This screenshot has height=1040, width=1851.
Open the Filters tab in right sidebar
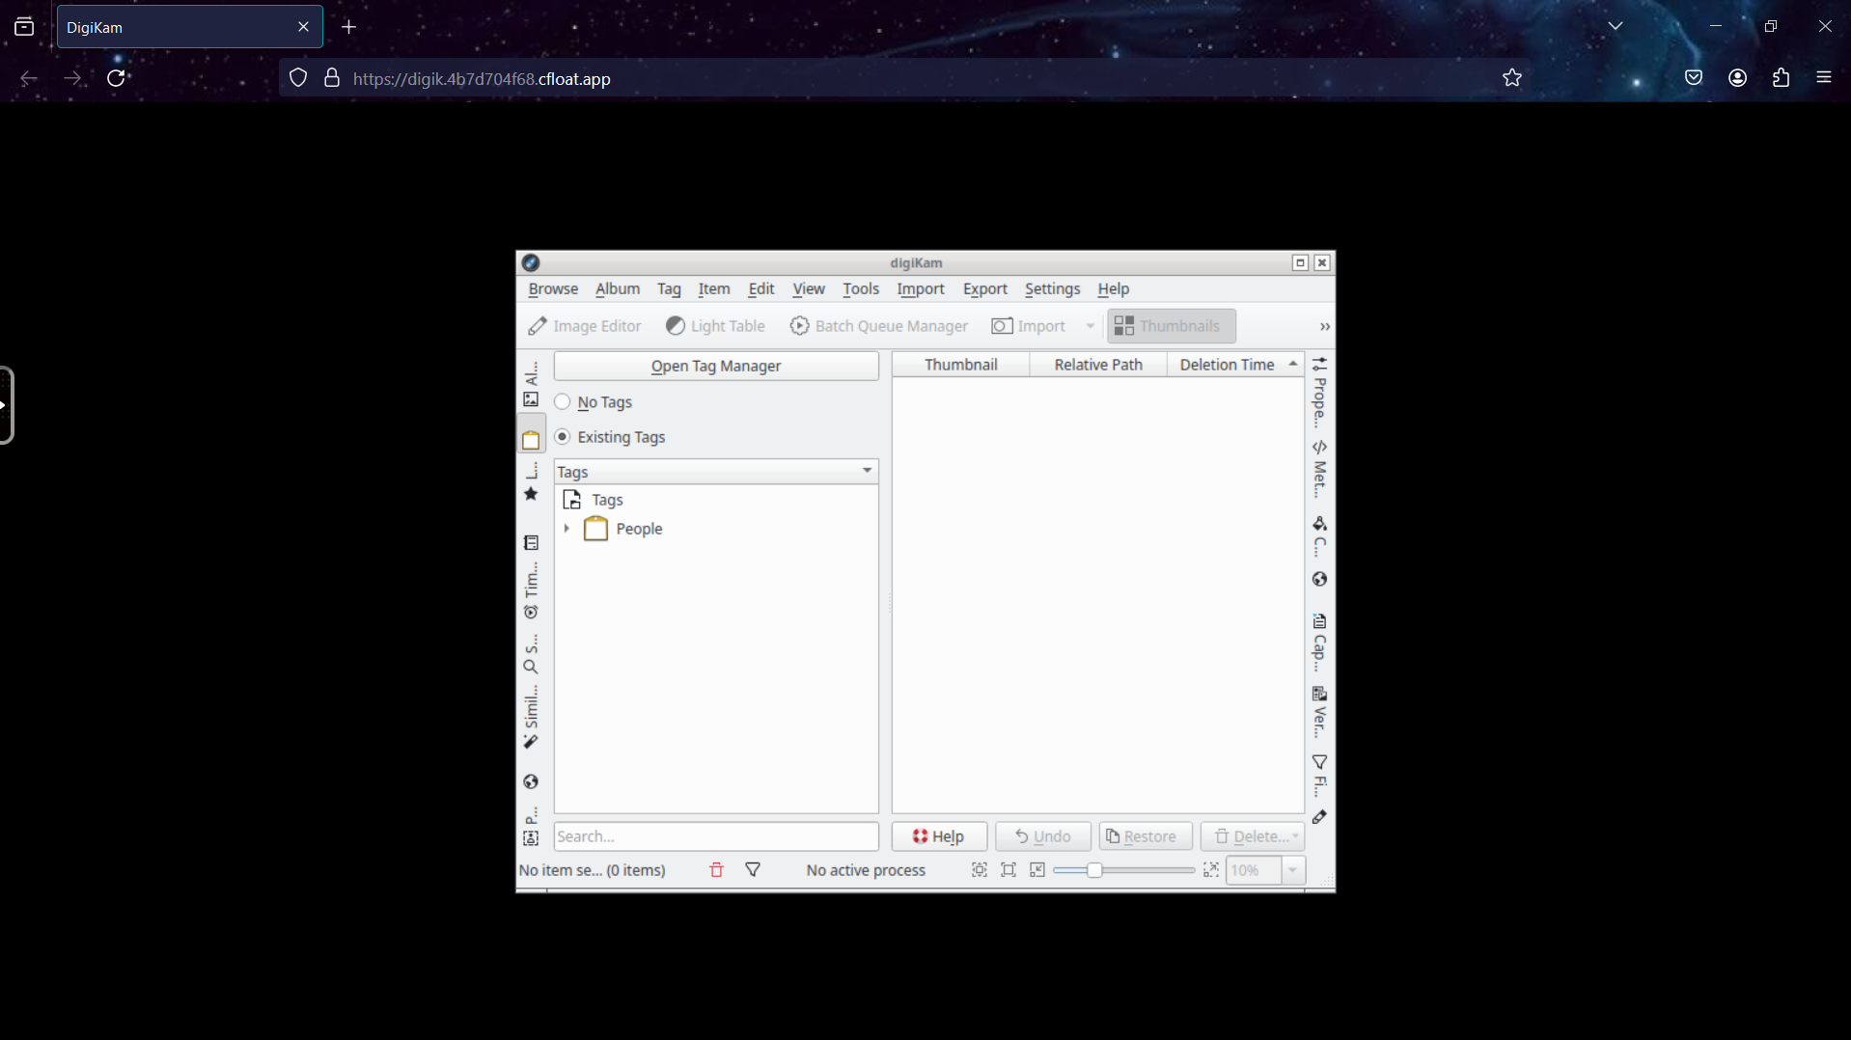[1319, 776]
